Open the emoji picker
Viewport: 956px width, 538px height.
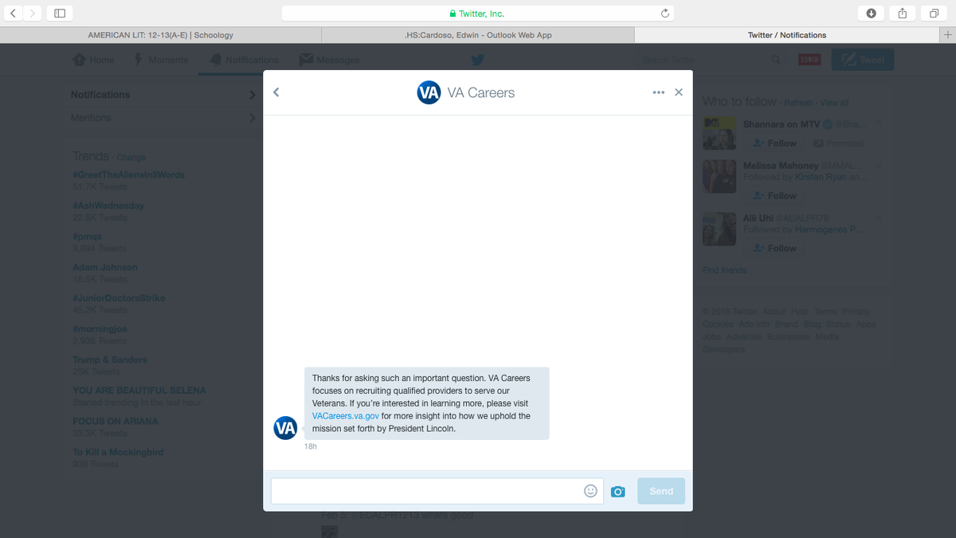tap(590, 491)
